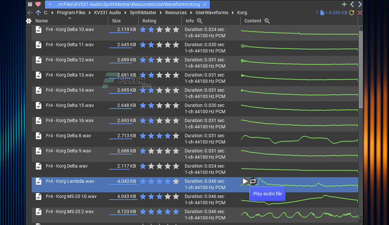The image size is (389, 225).
Task: Click waveform preview of Korg Delta 8
Action: pyautogui.click(x=299, y=139)
